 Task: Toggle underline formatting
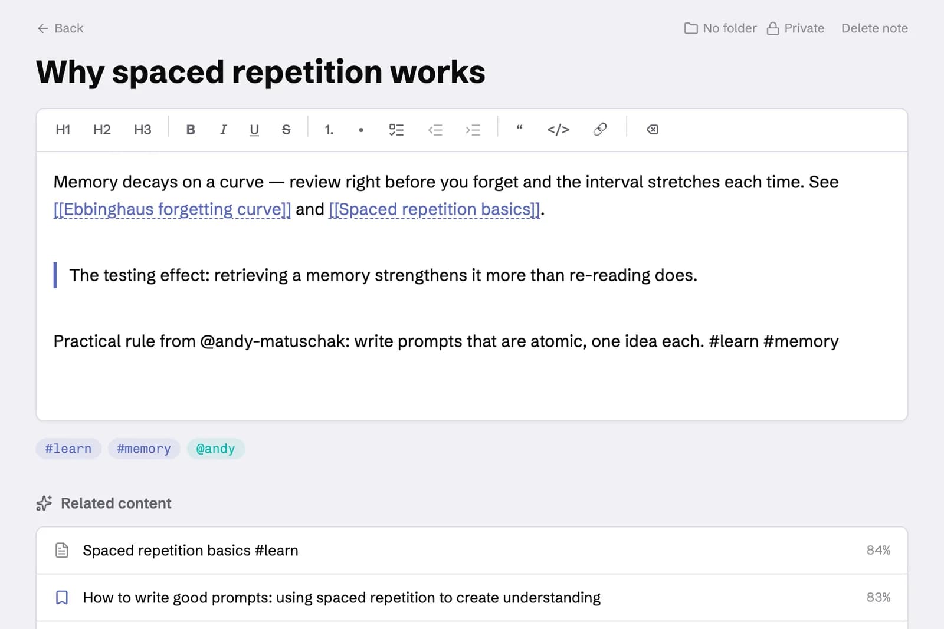coord(254,130)
